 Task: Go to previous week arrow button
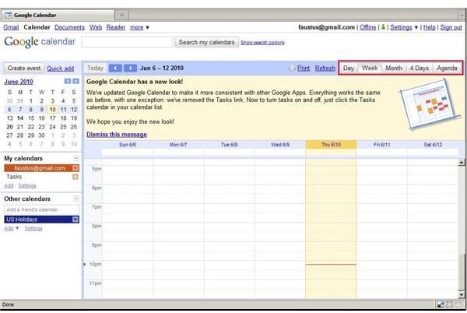115,69
